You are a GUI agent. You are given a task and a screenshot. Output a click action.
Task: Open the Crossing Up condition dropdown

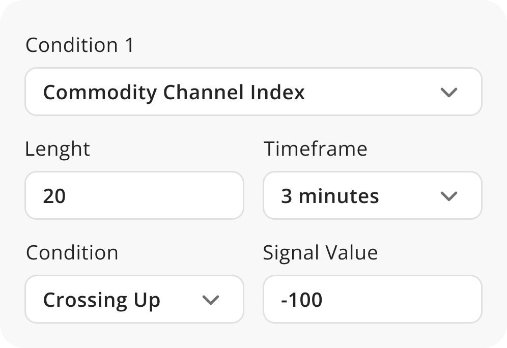point(134,300)
